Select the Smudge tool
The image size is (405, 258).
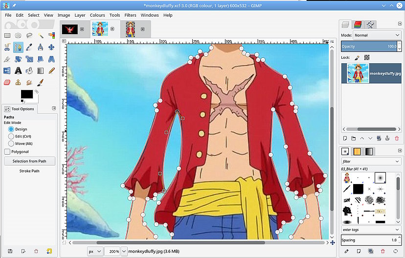pyautogui.click(x=29, y=82)
